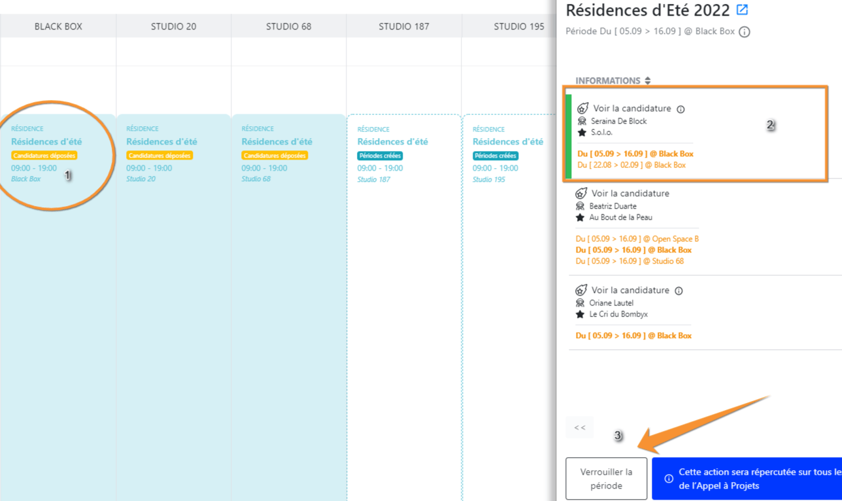Screen dimensions: 842x501
Task: Click the Période Du 05.09 > 16.09 subtitle
Action: tap(650, 31)
